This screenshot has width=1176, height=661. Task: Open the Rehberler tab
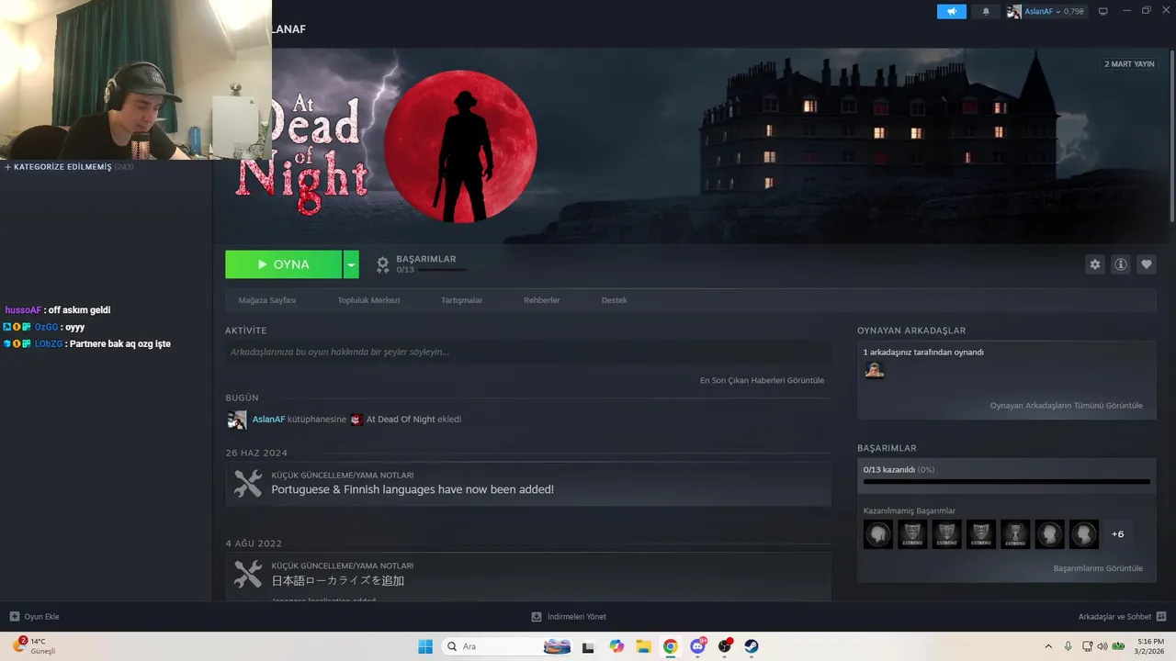[x=541, y=300]
